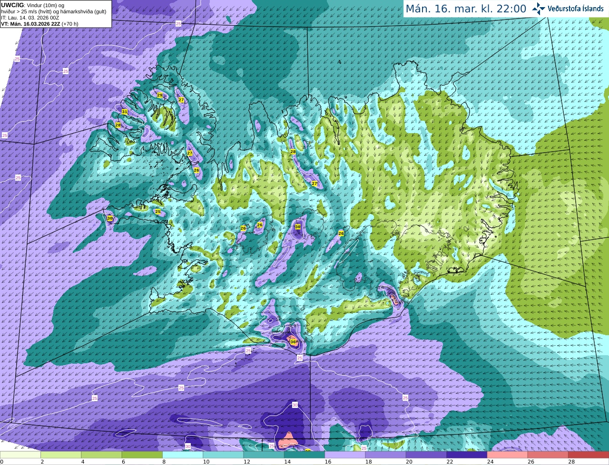
Task: Click the legend scale number 8
Action: pyautogui.click(x=164, y=462)
